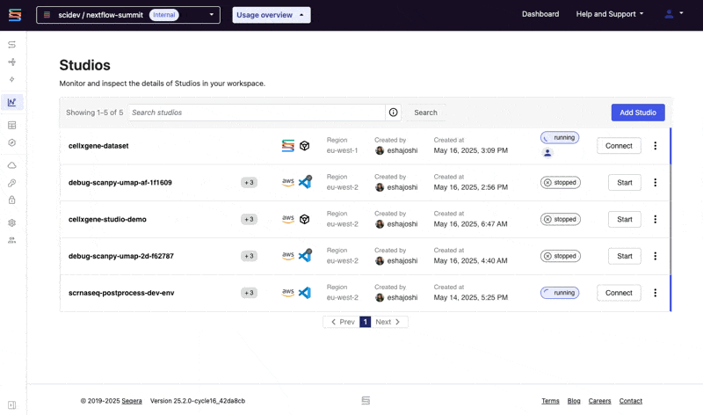This screenshot has width=703, height=415.
Task: Expand the Usage overview dropdown
Action: (271, 15)
